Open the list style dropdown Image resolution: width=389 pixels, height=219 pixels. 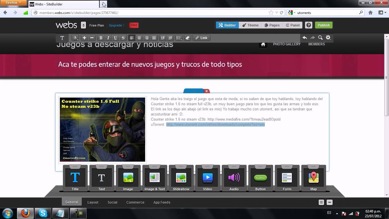[179, 38]
